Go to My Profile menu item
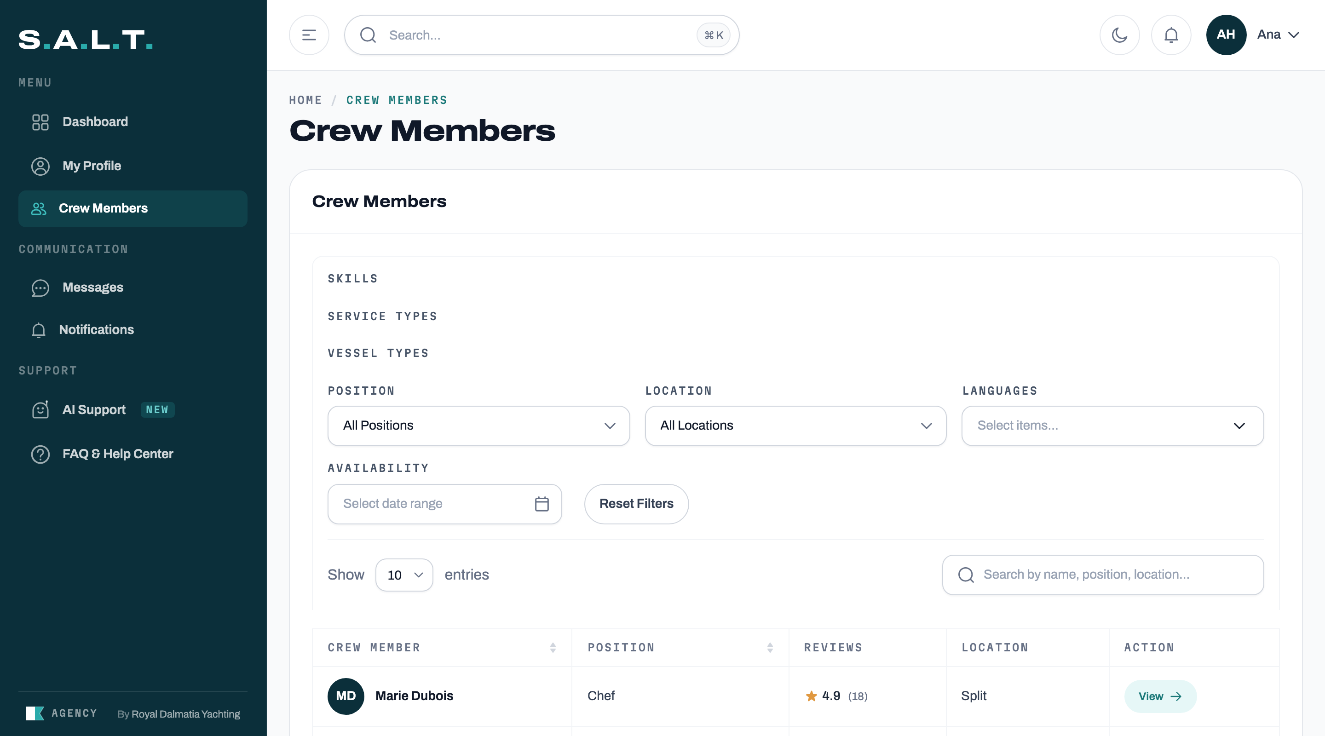 [132, 166]
